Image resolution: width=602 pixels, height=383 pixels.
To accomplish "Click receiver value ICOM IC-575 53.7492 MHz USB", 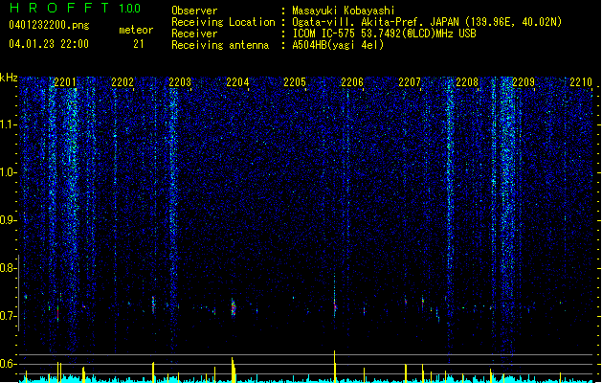I will tap(384, 34).
